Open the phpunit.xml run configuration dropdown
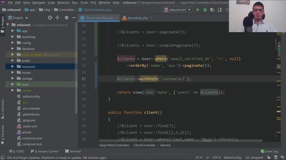The image size is (286, 160). tap(177, 10)
